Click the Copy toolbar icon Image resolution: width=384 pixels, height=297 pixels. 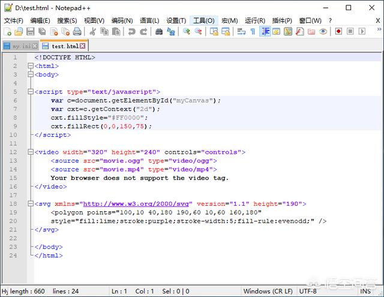[104, 32]
